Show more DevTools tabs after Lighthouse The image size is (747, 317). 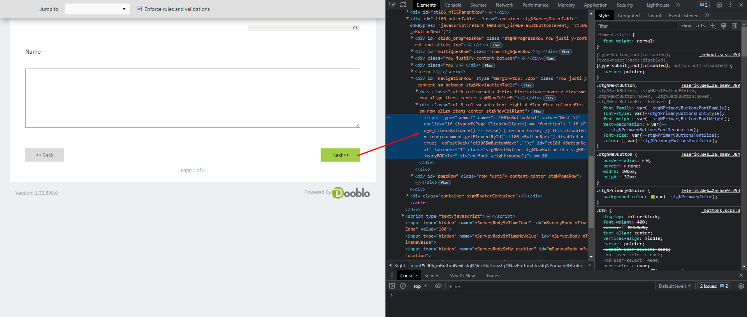(678, 5)
